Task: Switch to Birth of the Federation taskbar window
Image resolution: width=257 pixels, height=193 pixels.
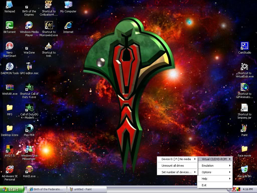Action: click(46, 189)
